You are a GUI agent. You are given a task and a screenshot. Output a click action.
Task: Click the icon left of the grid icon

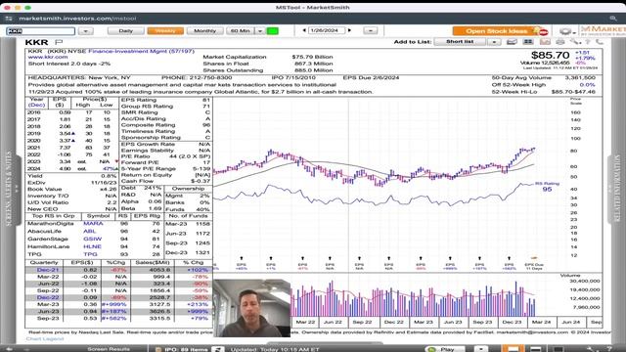[x=512, y=42]
